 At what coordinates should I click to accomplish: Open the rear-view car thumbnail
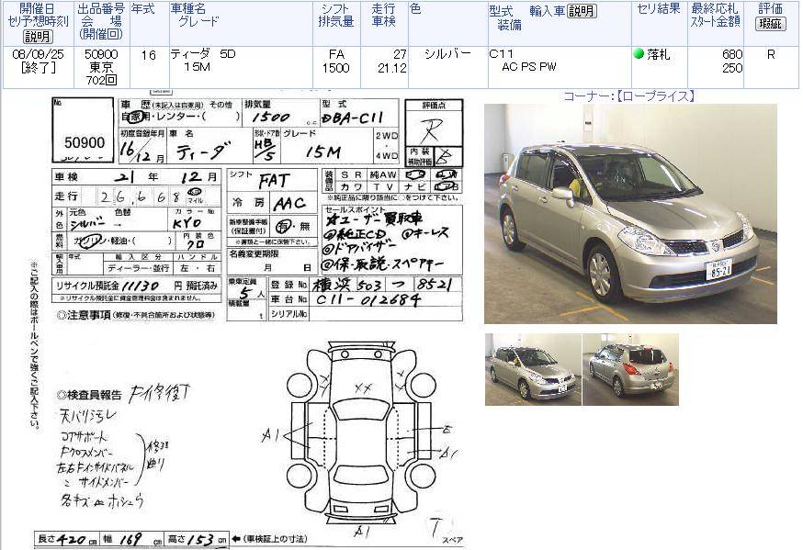pyautogui.click(x=631, y=369)
